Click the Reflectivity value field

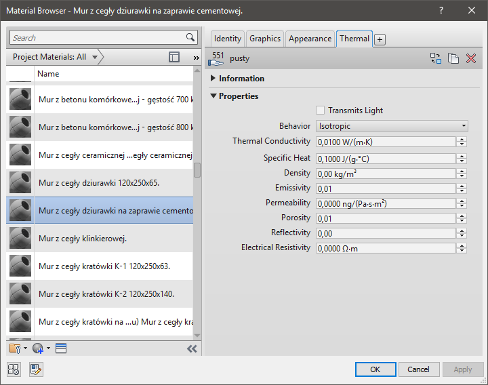point(386,233)
